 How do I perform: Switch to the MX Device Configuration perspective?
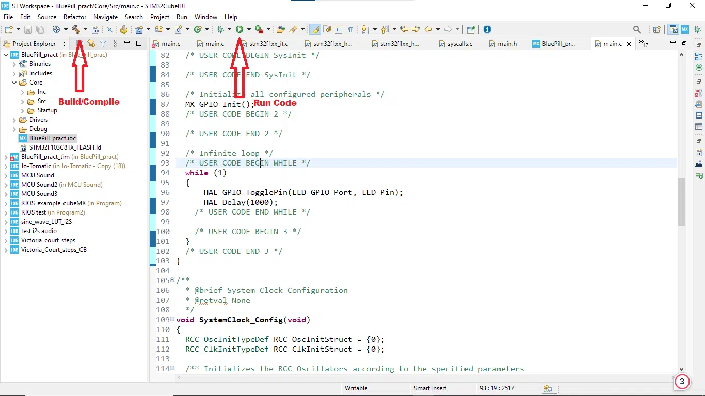point(685,29)
